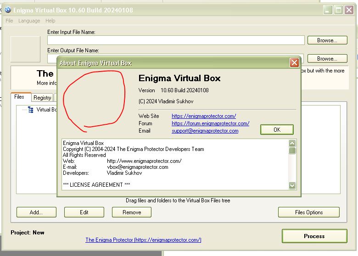Screen dimensions: 358x256
Task: Click the license text scroll up arrow
Action: point(292,143)
